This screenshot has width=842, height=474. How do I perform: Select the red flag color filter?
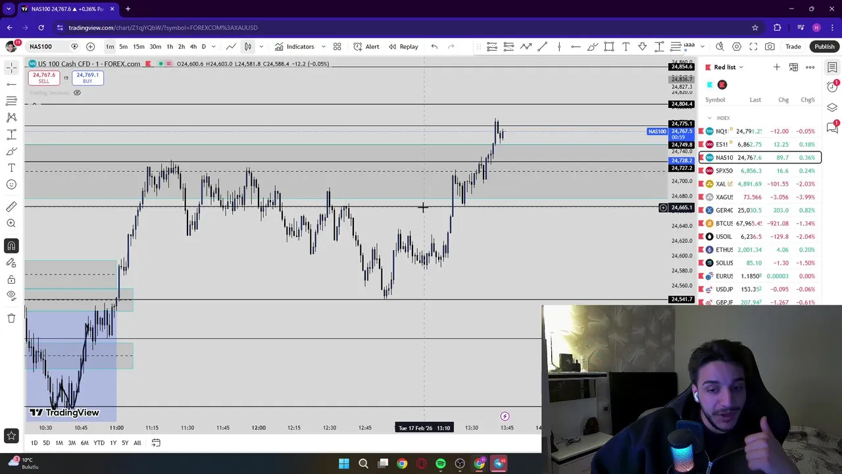[722, 85]
